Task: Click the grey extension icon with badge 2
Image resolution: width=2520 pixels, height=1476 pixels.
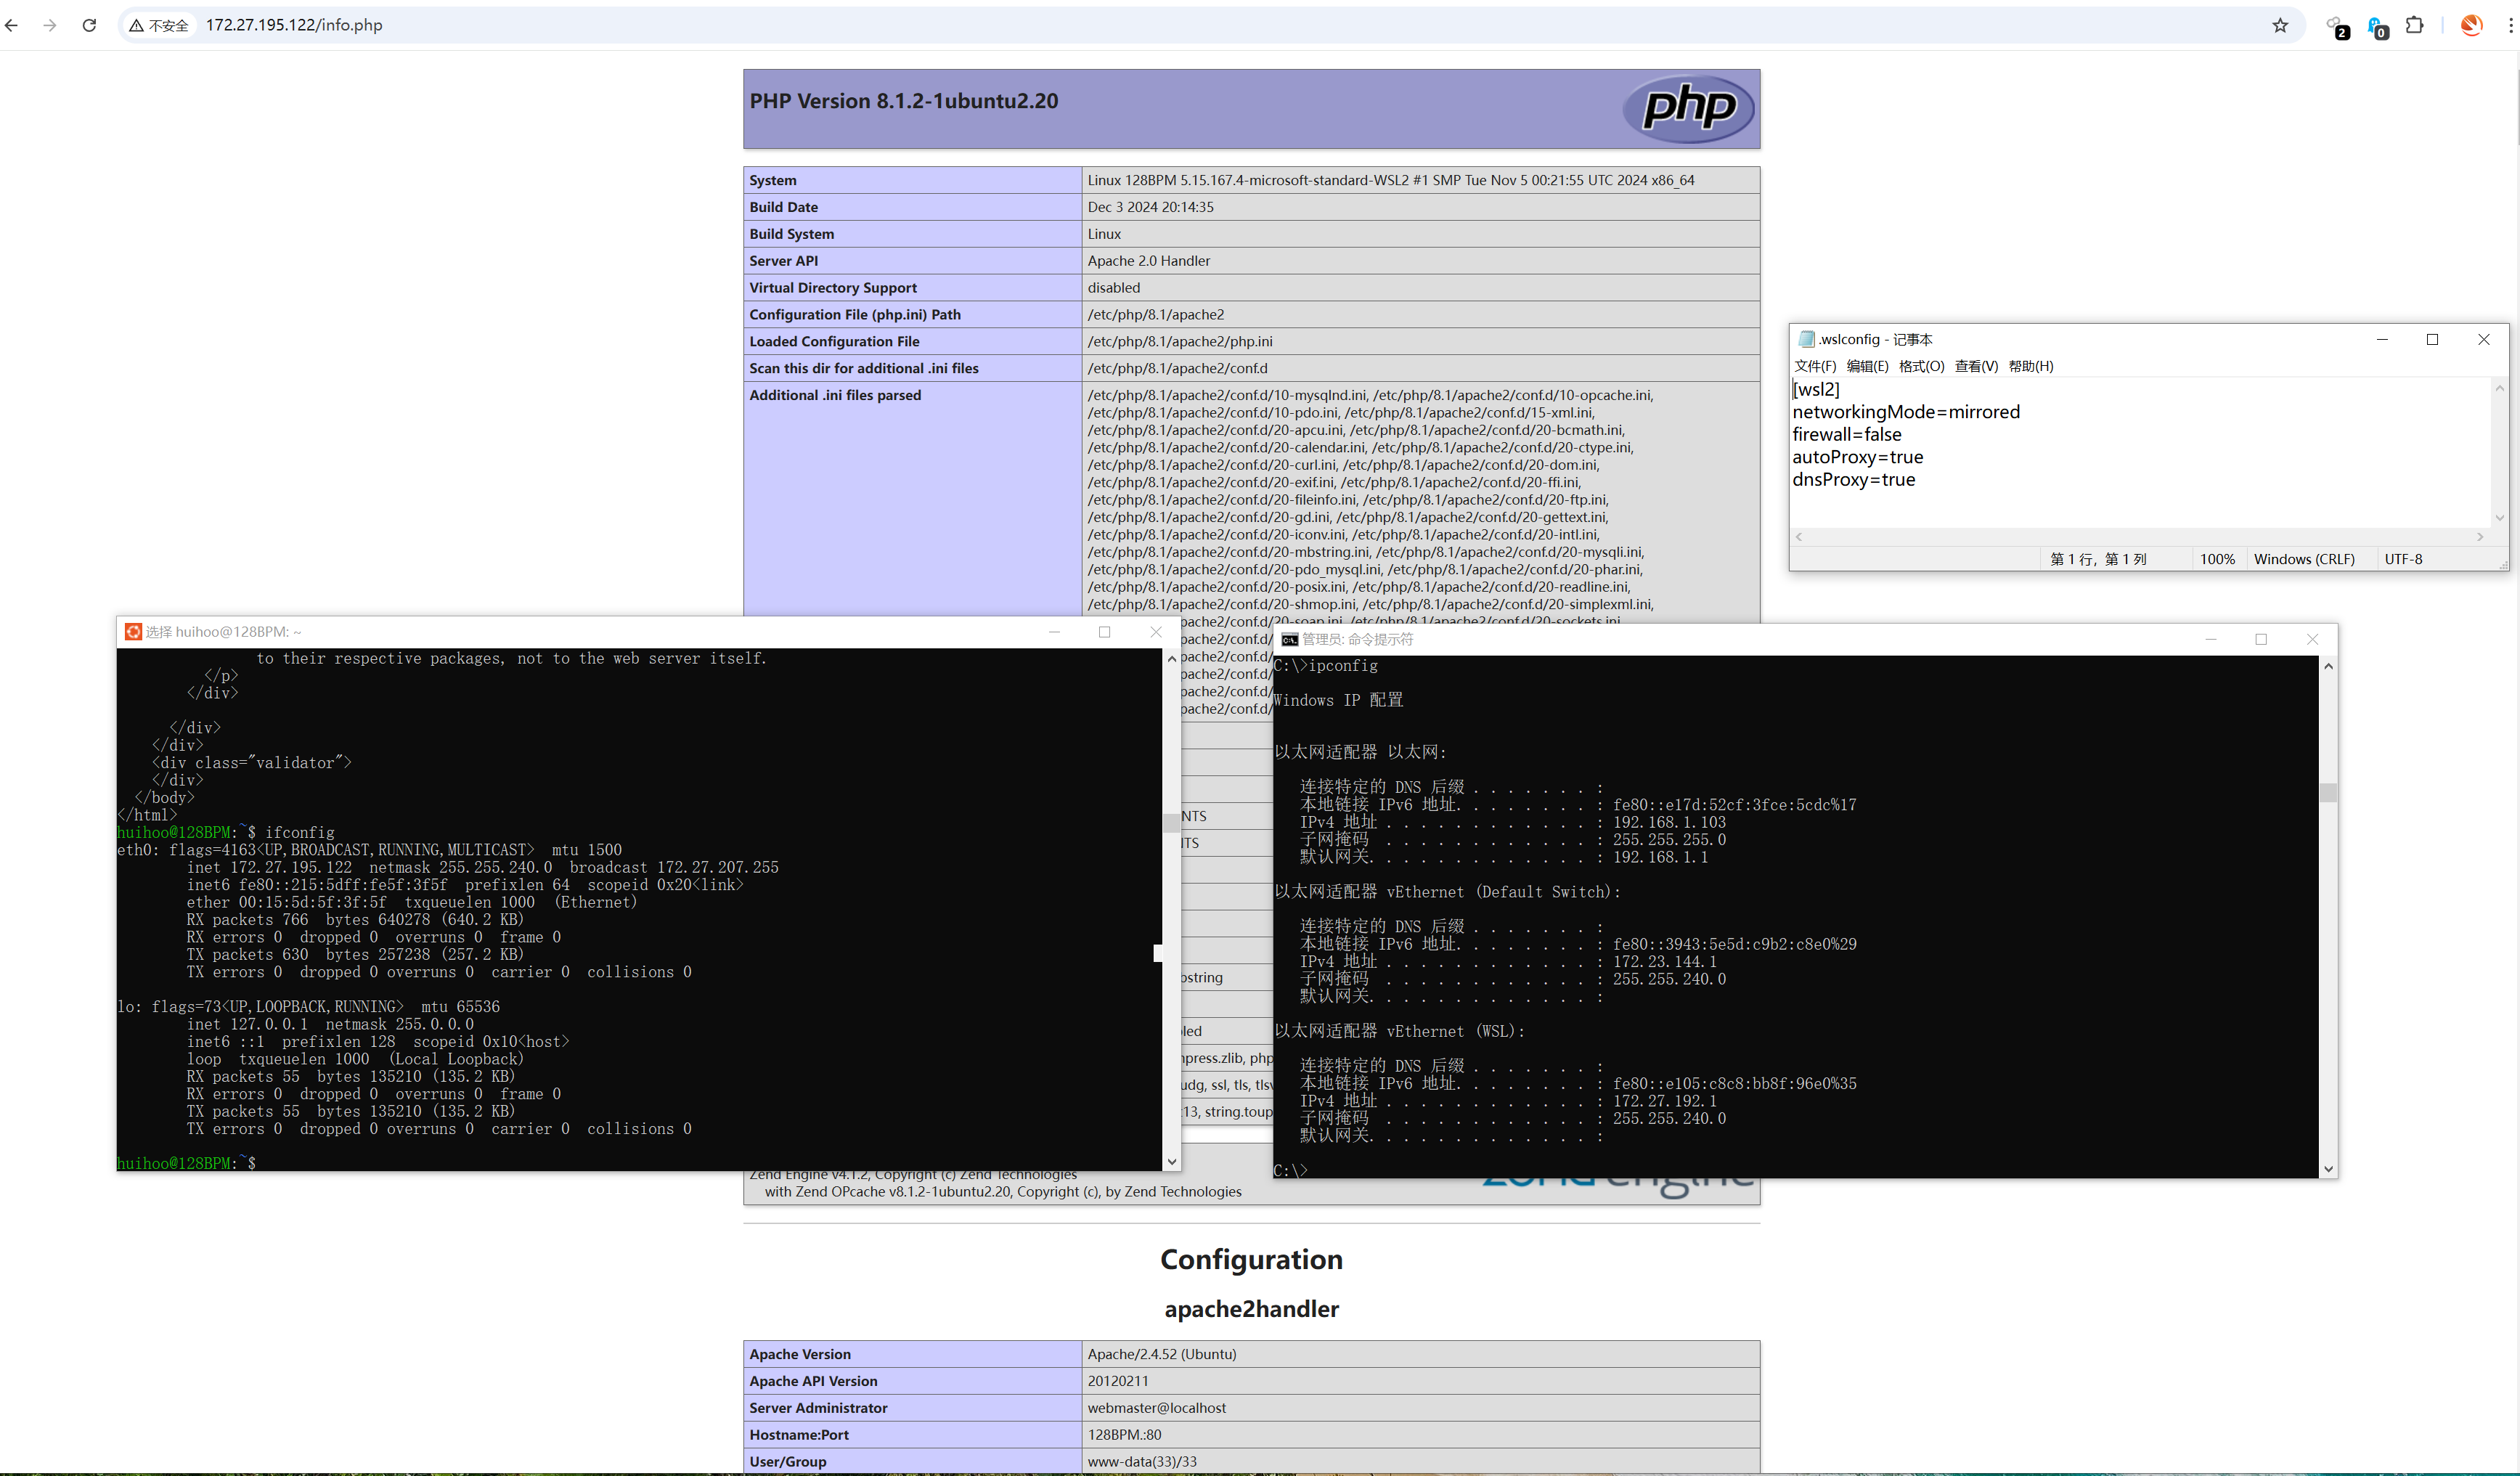Action: (2335, 25)
